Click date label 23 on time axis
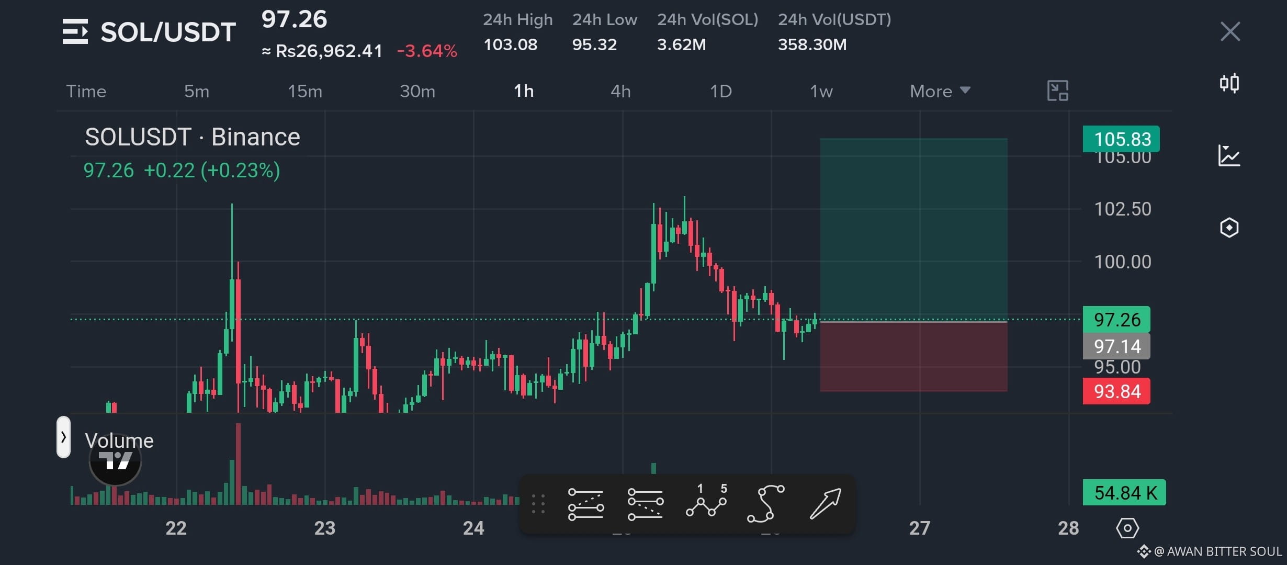 pos(324,528)
